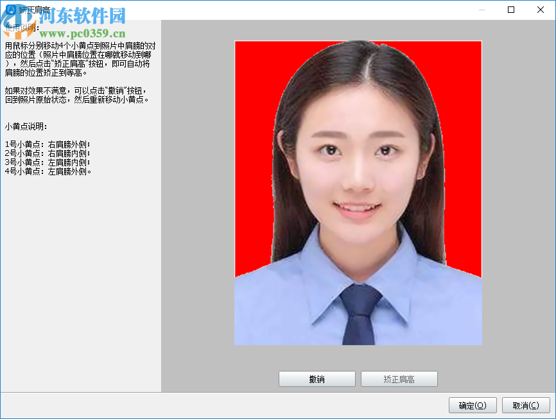
Task: Minimize the window using the title bar button
Action: (482, 10)
